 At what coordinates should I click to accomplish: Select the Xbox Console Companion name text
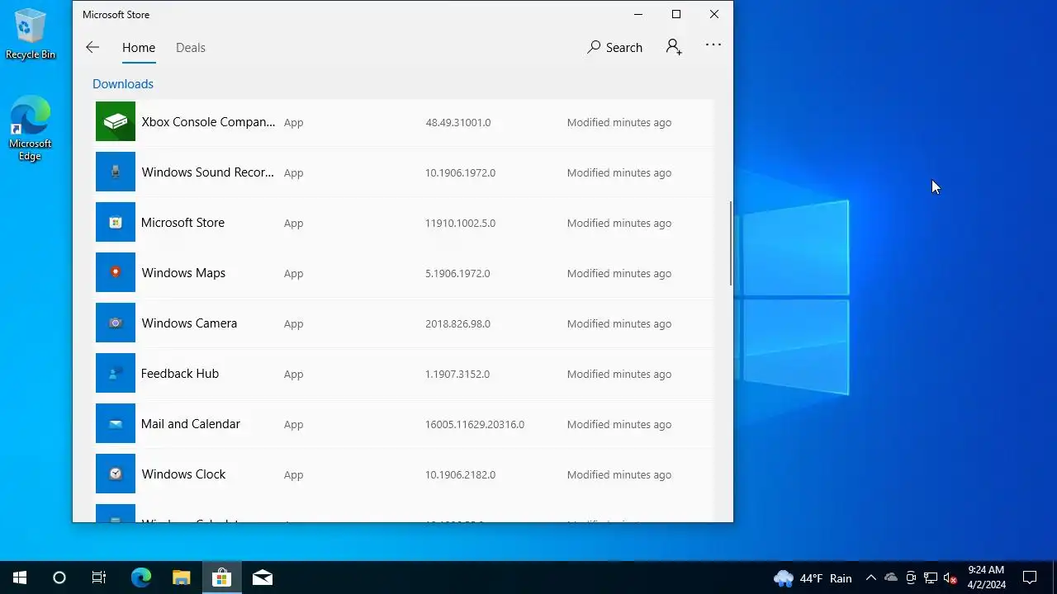click(x=208, y=122)
